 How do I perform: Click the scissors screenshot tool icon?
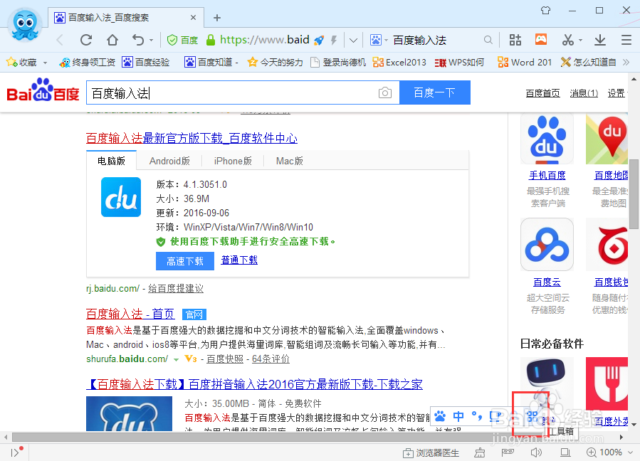tap(568, 40)
